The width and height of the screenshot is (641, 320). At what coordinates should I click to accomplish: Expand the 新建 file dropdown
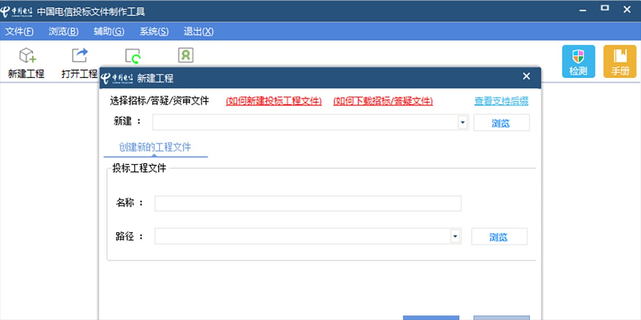click(x=462, y=122)
